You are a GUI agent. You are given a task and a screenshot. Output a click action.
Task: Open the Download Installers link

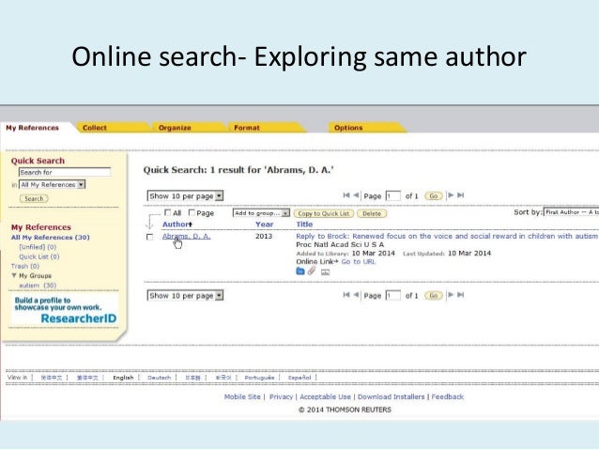392,396
